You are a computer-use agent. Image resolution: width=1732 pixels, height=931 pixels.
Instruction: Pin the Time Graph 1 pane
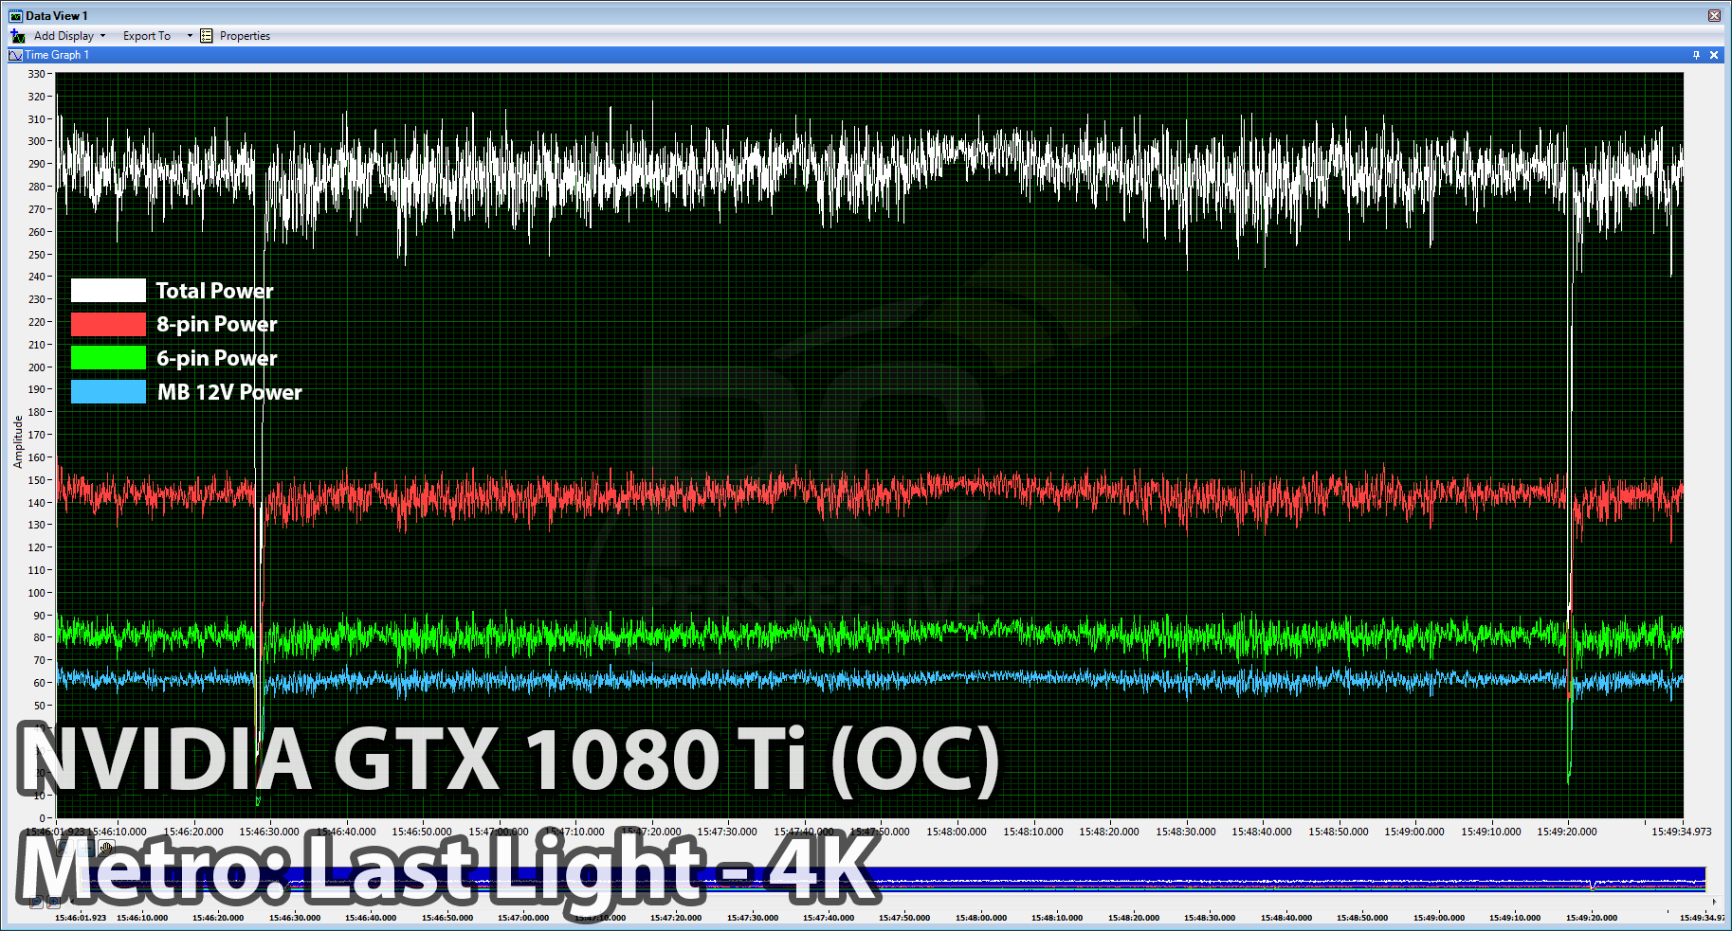coord(1697,55)
